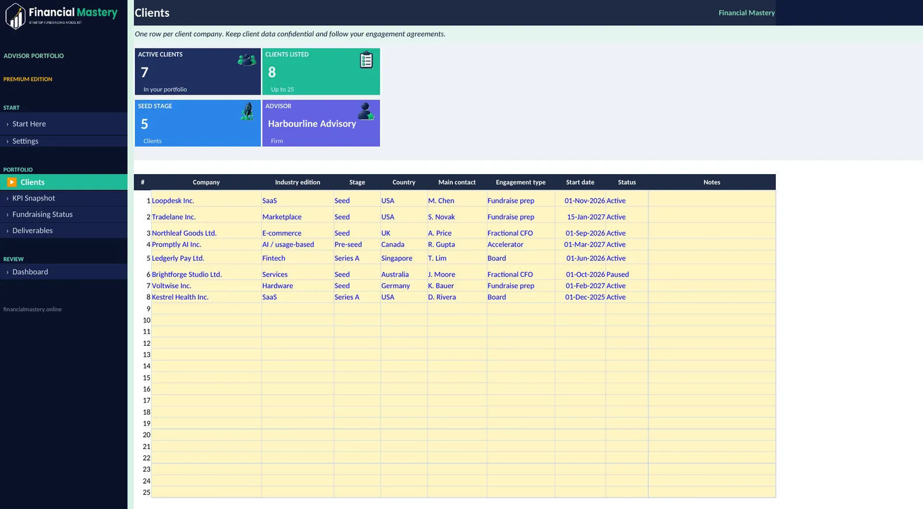The width and height of the screenshot is (923, 509).
Task: Select the Clients sidebar item
Action: [x=63, y=182]
